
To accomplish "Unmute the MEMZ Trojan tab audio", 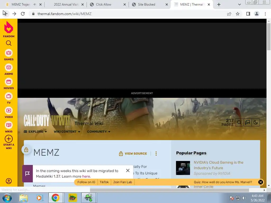I will pyautogui.click(x=35, y=4).
